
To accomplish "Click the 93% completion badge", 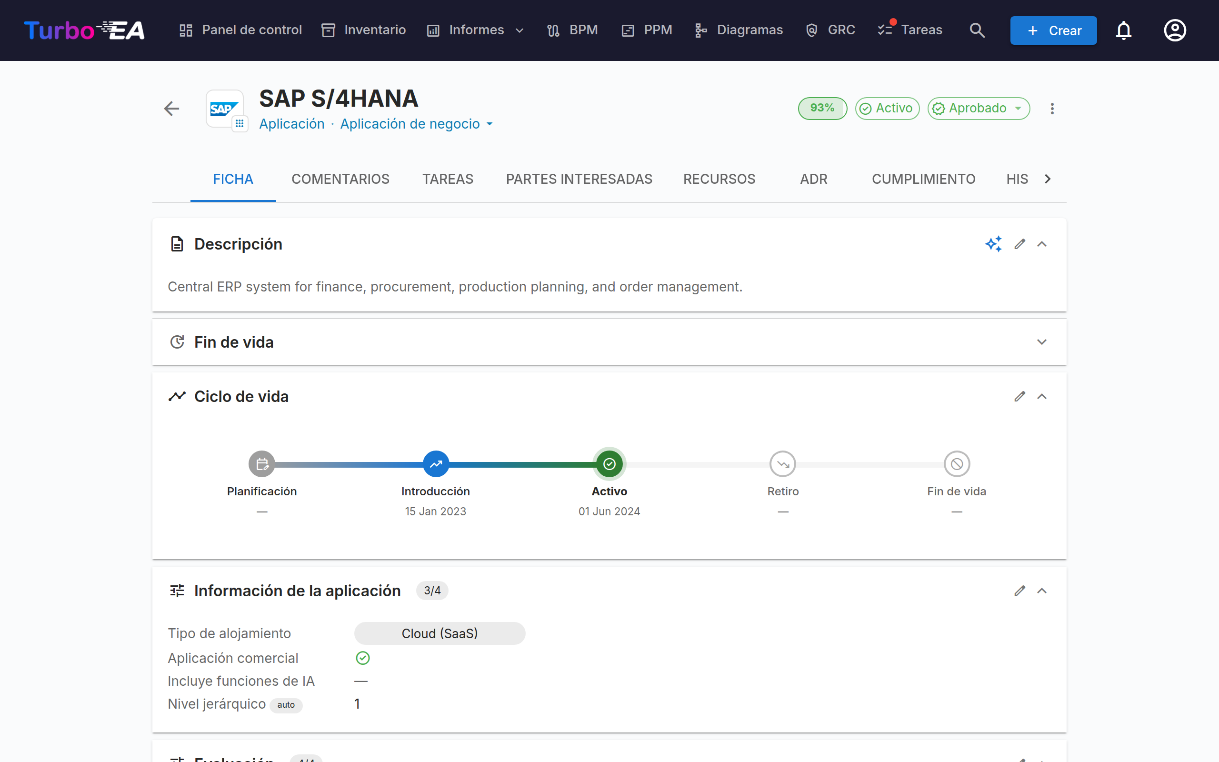I will [822, 109].
